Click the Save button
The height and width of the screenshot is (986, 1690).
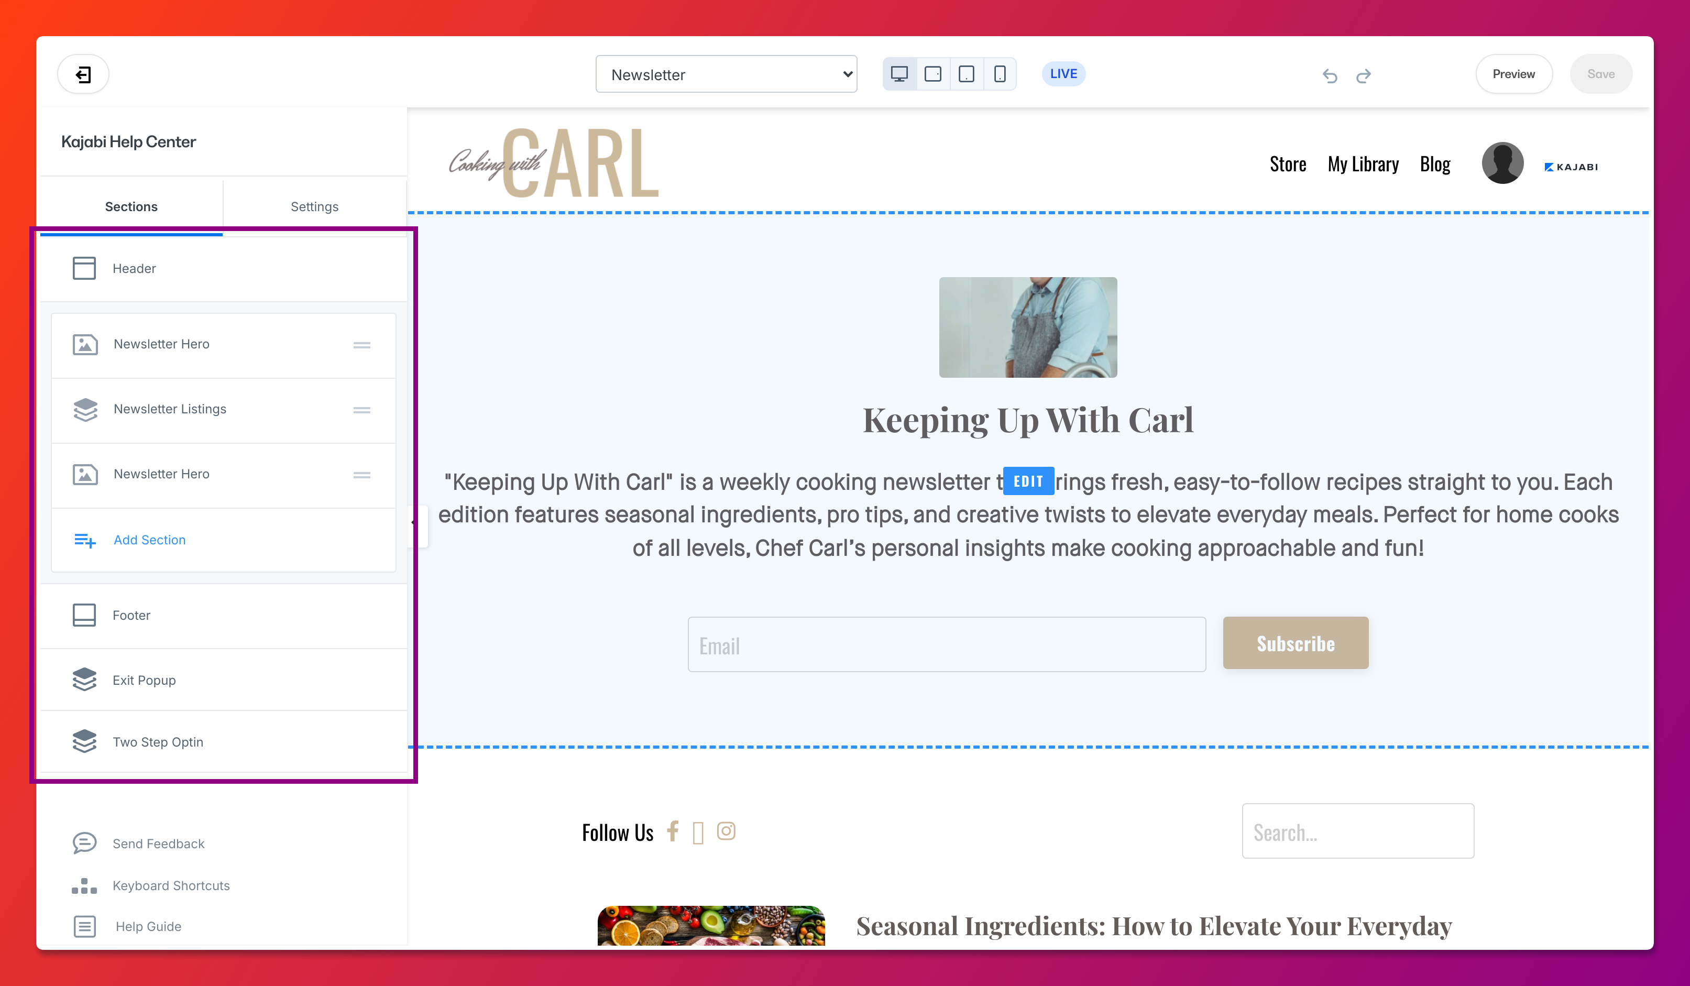pyautogui.click(x=1601, y=74)
